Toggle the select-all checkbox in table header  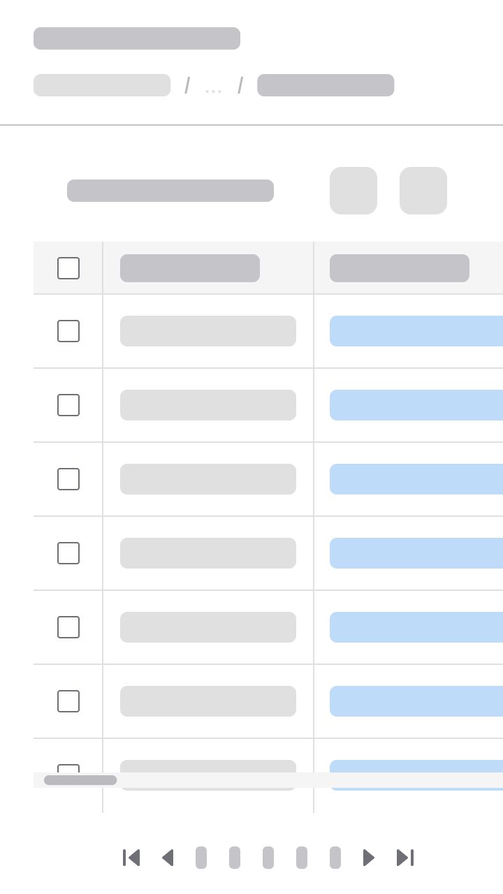point(68,268)
